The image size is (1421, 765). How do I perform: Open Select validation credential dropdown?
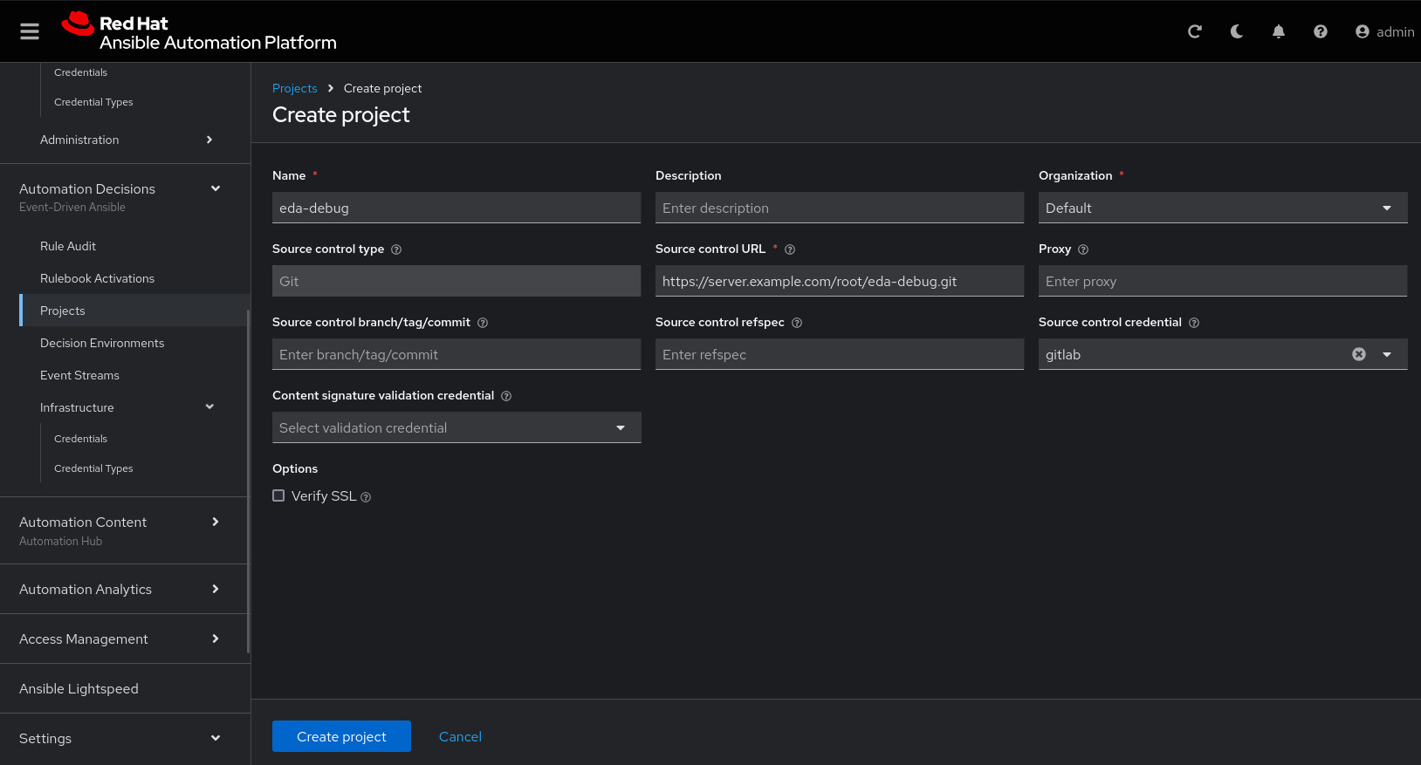(457, 427)
